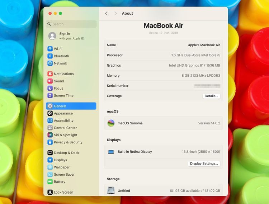Click "Intel UHD Graphics 617 1536 MB" value
The width and height of the screenshot is (269, 204).
[x=194, y=65]
